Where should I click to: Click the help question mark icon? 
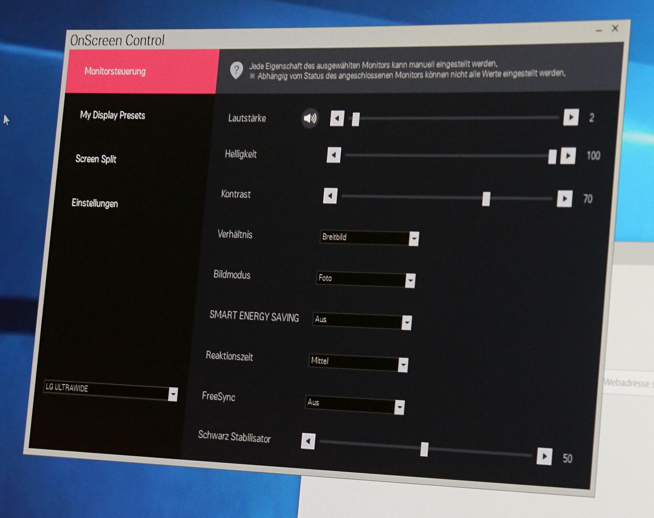pos(237,70)
